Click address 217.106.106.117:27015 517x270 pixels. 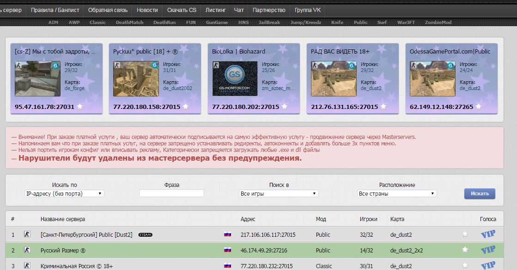point(268,235)
